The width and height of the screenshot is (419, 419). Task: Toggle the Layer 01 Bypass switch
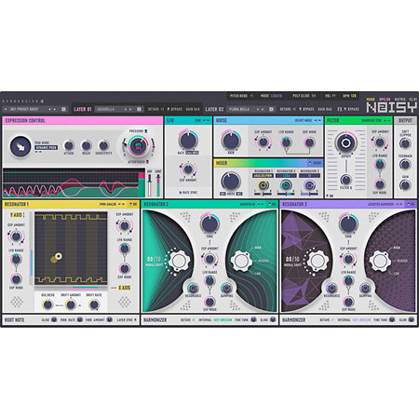[x=175, y=109]
